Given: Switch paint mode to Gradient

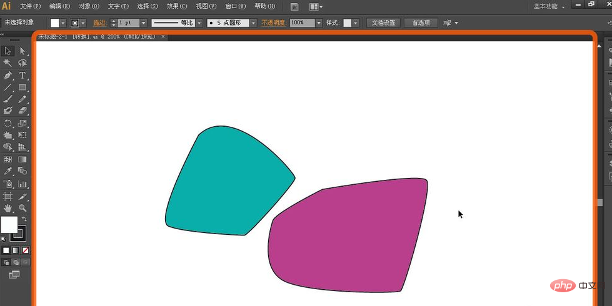Looking at the screenshot, I should tap(16, 250).
